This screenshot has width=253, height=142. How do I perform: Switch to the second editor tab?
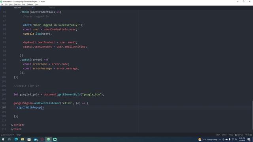52,8
